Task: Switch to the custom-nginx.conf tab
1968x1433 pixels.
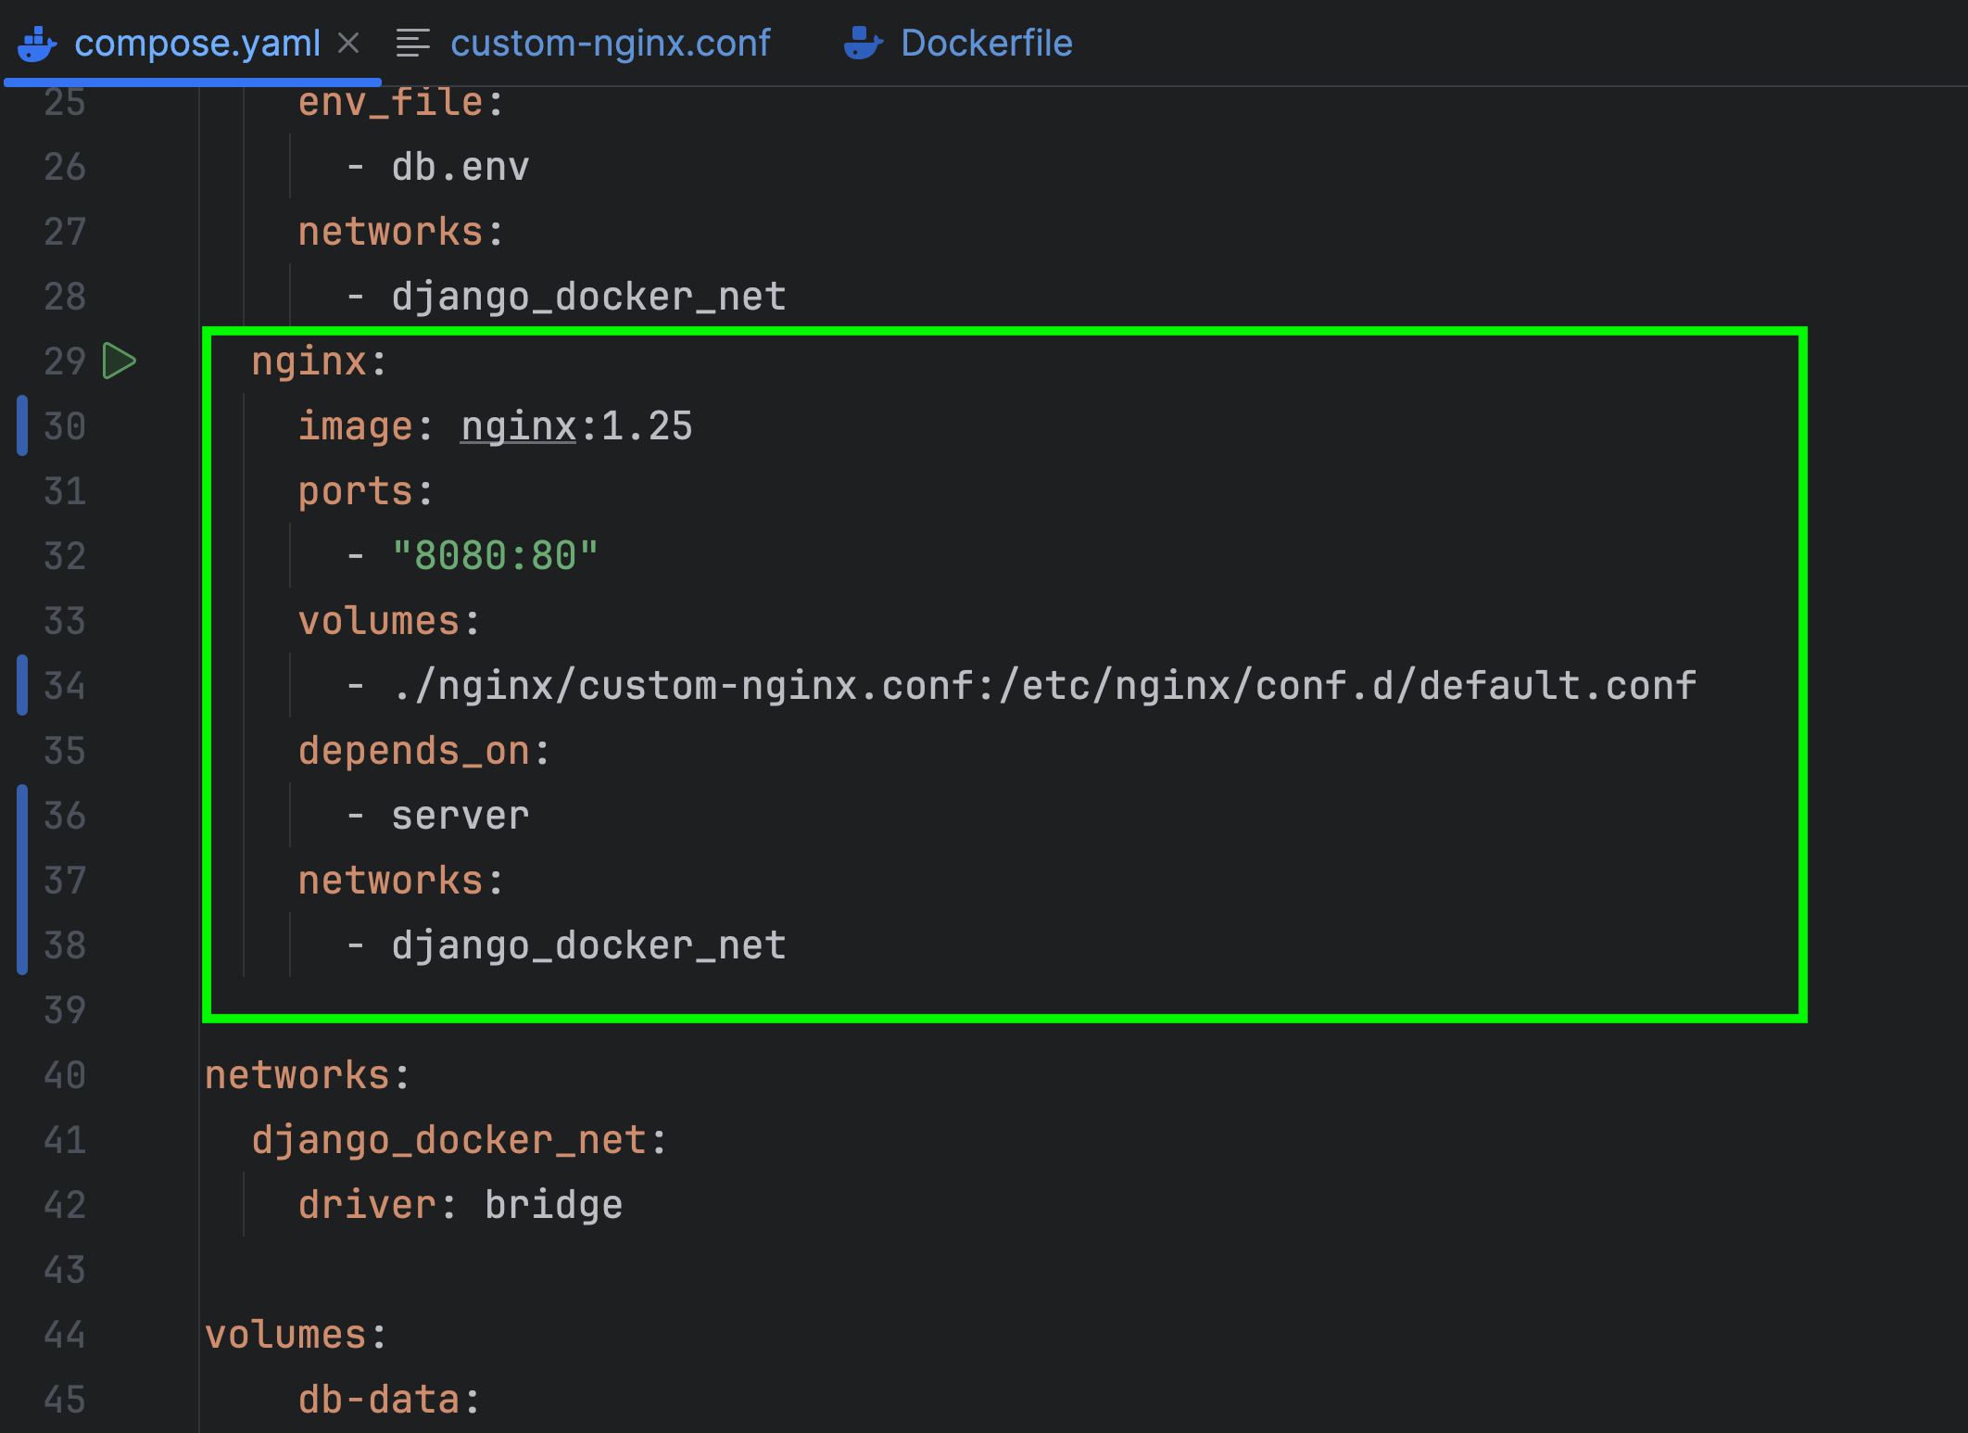Action: [609, 44]
